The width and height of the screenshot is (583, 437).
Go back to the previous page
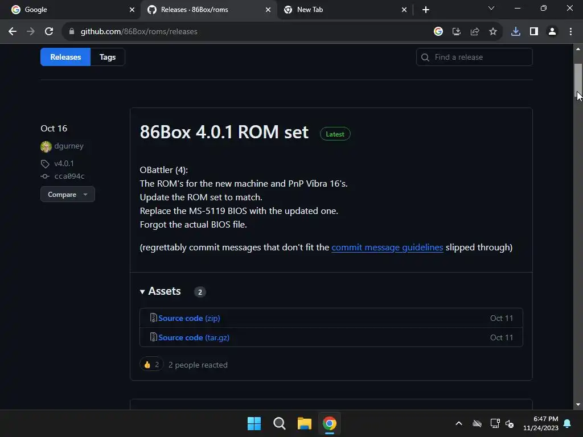(13, 32)
